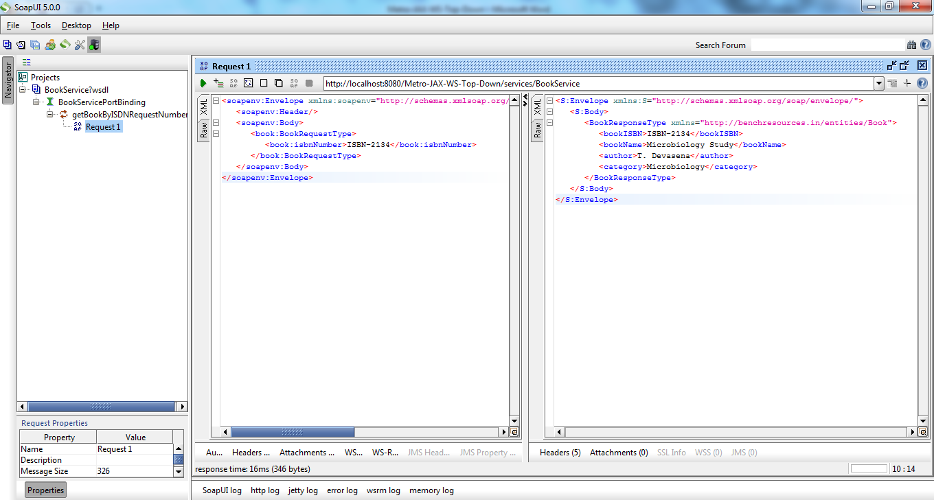
Task: Click the add-to-TestCase icon in the request toolbar
Action: [218, 83]
